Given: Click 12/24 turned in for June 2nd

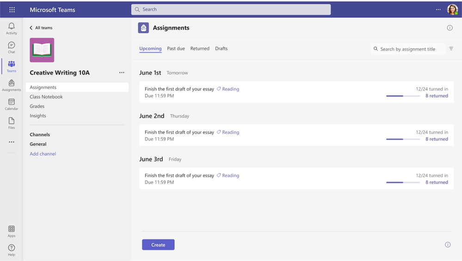Looking at the screenshot, I should point(432,132).
